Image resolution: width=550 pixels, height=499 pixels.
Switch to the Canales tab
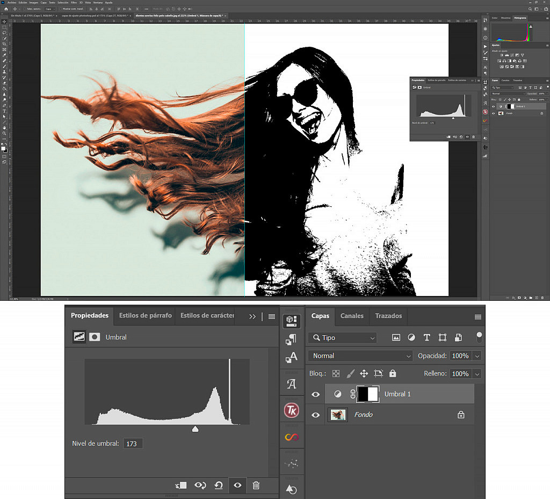pyautogui.click(x=352, y=316)
